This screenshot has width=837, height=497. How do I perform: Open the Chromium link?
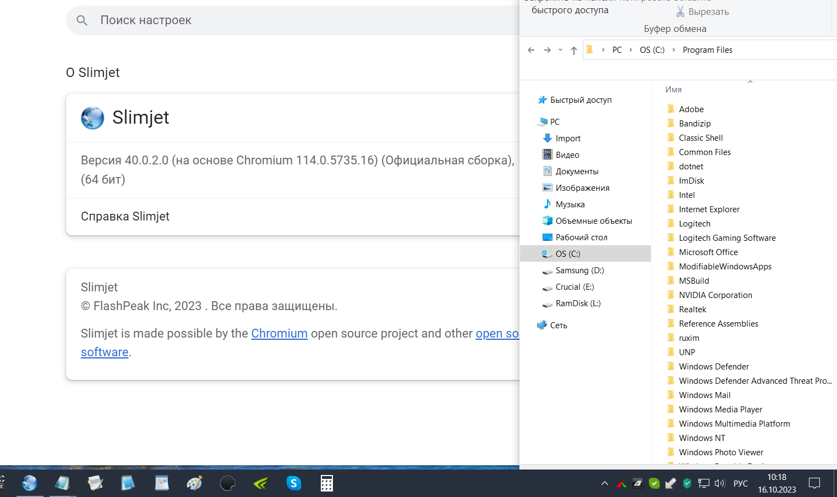point(280,334)
